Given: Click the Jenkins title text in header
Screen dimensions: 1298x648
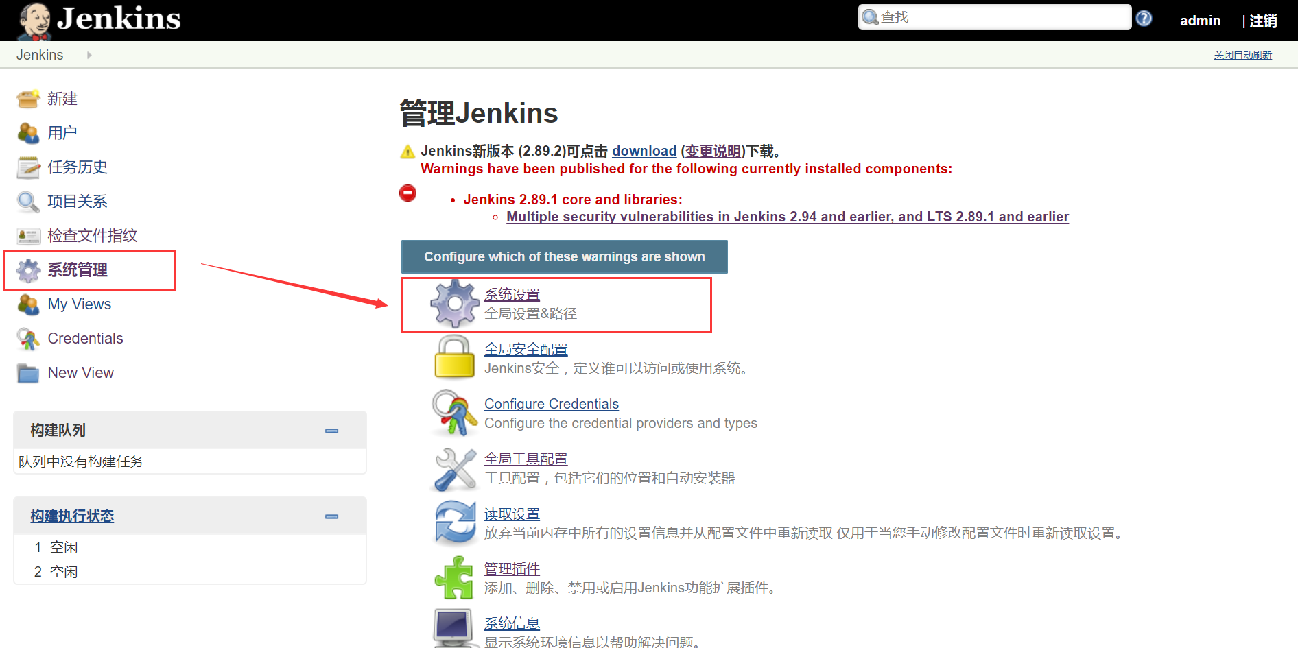Looking at the screenshot, I should 119,19.
